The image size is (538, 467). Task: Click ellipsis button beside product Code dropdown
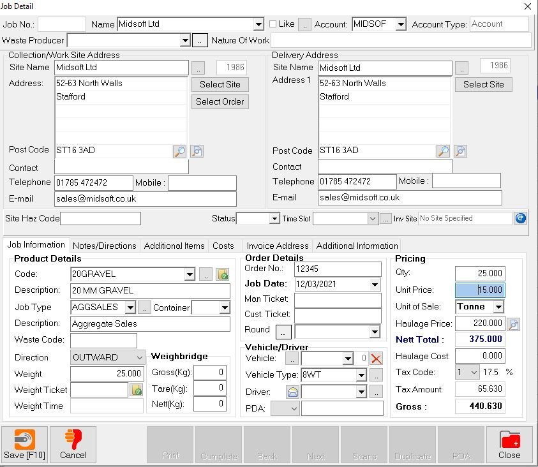[205, 274]
